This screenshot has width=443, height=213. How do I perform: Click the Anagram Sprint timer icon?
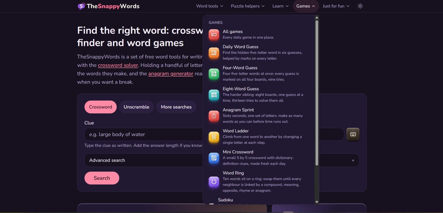tap(214, 116)
